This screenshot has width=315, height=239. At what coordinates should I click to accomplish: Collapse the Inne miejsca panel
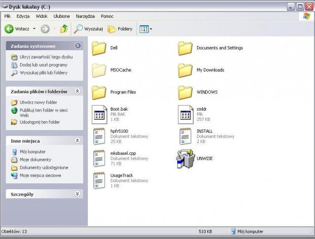pos(78,141)
